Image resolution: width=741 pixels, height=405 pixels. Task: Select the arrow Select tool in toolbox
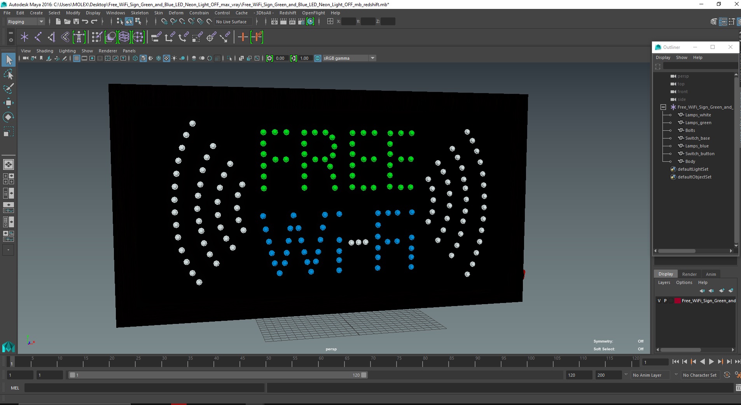(x=9, y=60)
